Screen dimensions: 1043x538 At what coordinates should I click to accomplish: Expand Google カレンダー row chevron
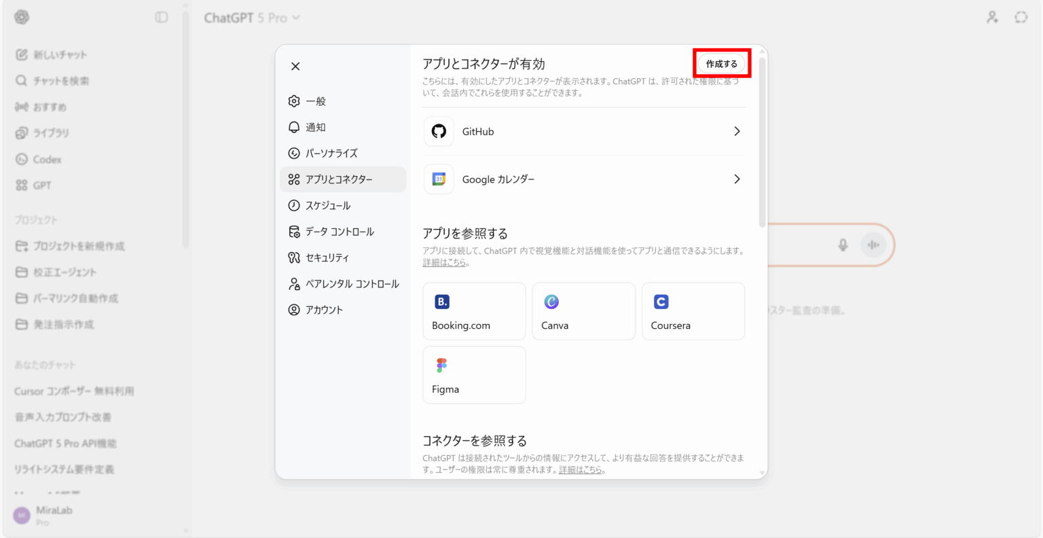(737, 179)
